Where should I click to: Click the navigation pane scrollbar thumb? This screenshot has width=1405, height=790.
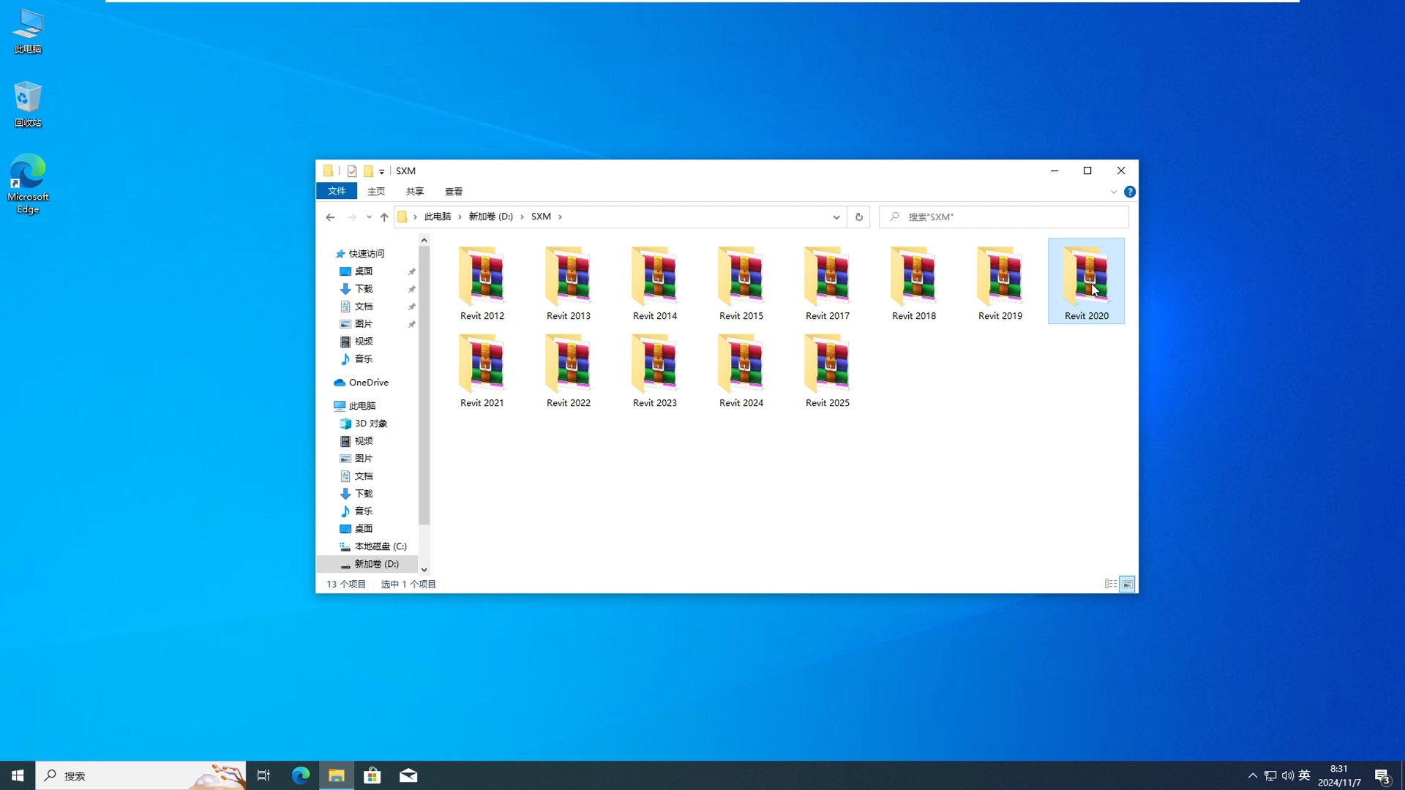point(424,385)
